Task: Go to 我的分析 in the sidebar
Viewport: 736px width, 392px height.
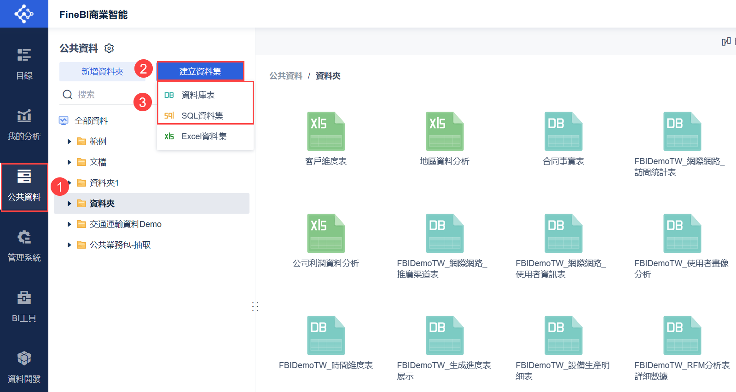Action: click(x=24, y=125)
